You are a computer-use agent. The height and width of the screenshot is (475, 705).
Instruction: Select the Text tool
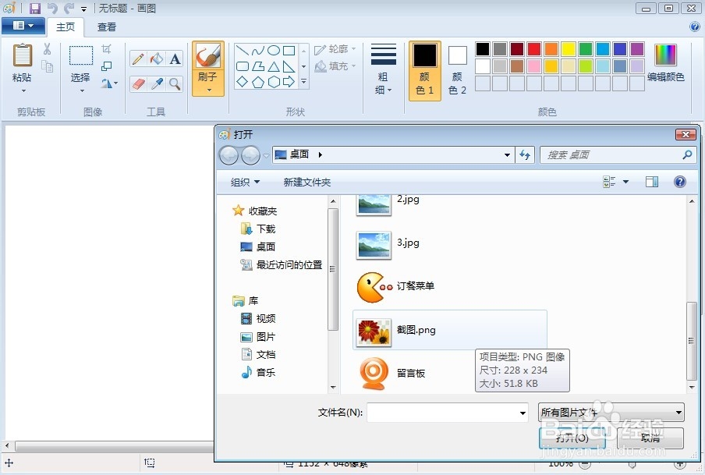[175, 58]
